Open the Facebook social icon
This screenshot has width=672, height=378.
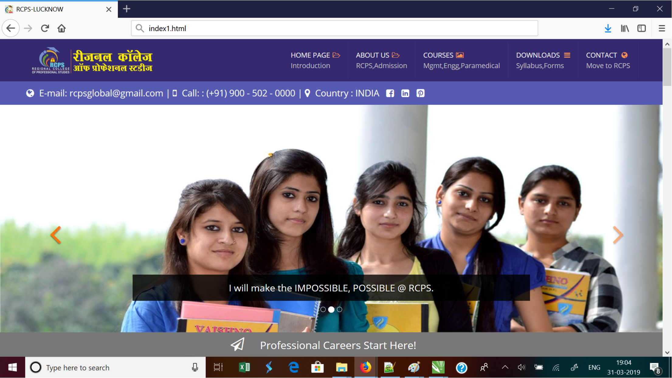click(390, 93)
